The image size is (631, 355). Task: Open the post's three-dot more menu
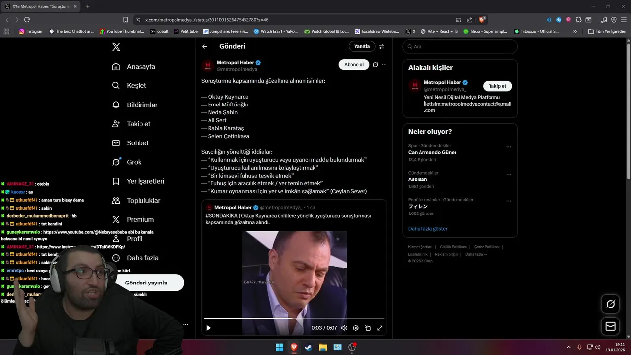coord(384,64)
